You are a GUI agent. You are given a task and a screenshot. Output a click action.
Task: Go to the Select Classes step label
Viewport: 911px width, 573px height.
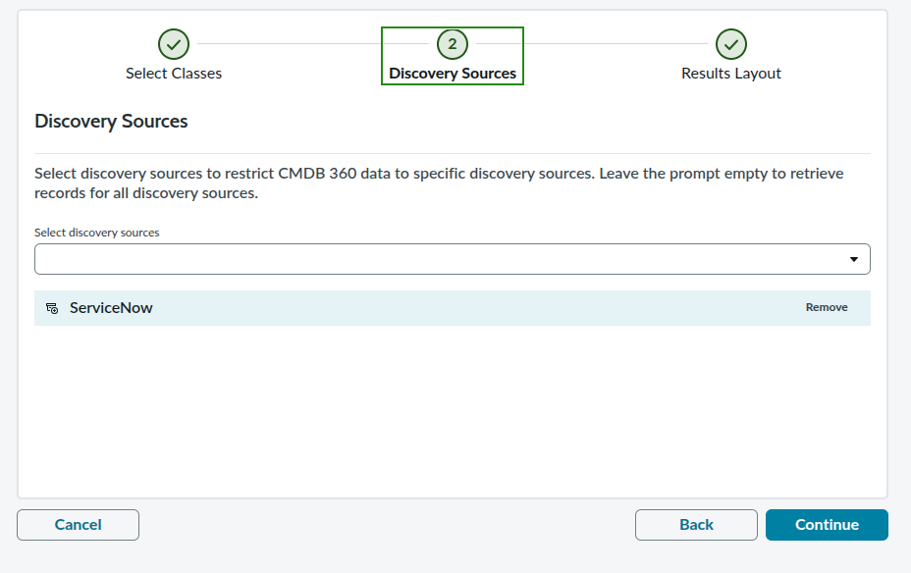coord(174,74)
